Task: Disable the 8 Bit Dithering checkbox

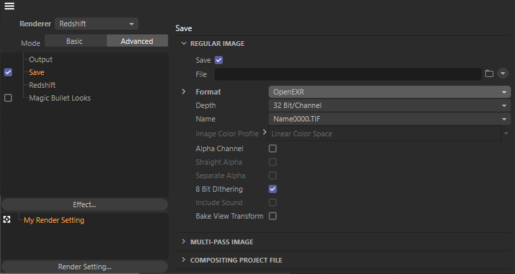Action: pos(273,189)
